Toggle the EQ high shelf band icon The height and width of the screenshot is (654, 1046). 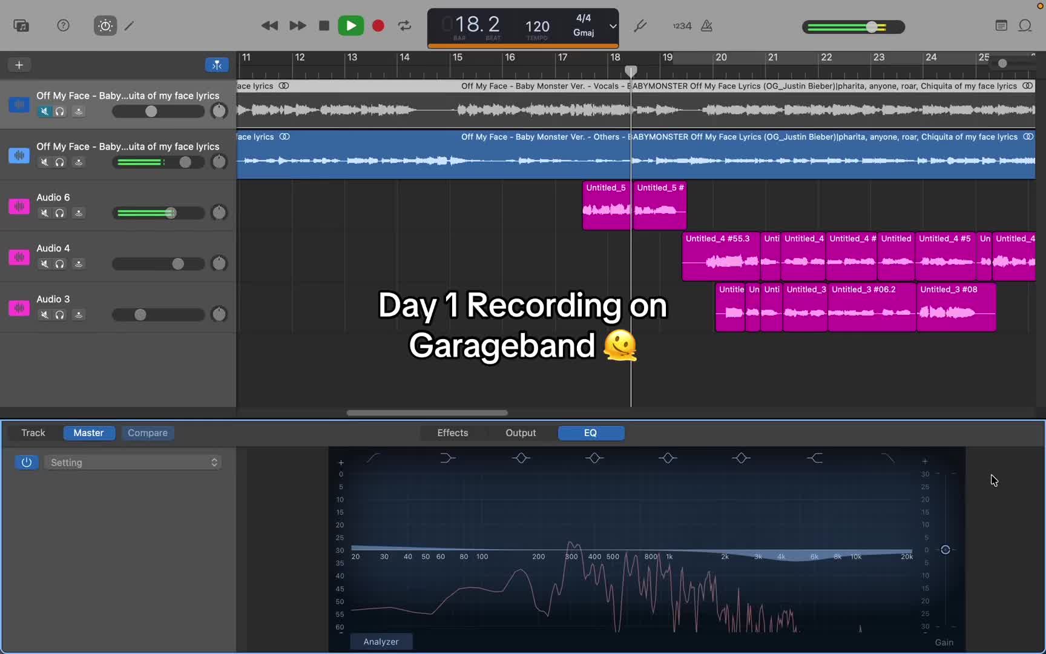[x=815, y=458]
